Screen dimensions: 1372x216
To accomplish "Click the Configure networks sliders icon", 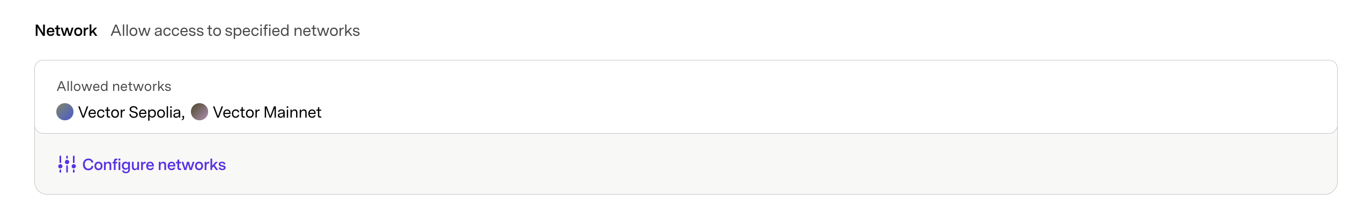I will click(x=67, y=164).
